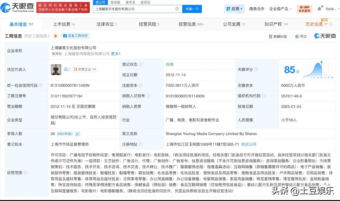Click the help icon next to 注册地址
340x201 pixels.
[141, 144]
